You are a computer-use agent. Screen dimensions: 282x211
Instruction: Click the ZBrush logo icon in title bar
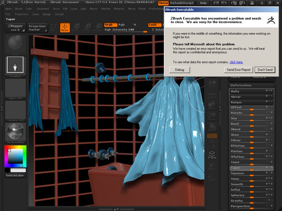click(x=3, y=3)
